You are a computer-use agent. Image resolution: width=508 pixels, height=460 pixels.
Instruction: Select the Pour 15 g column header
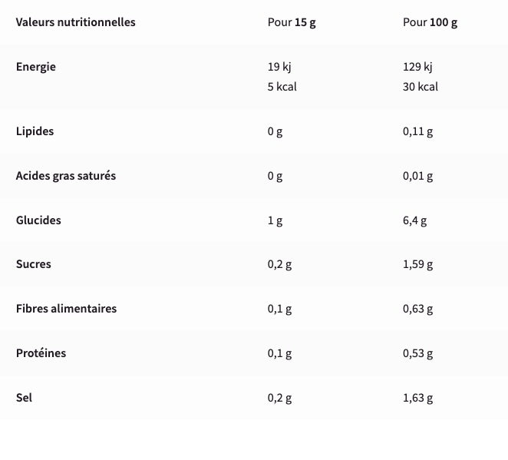click(x=292, y=22)
